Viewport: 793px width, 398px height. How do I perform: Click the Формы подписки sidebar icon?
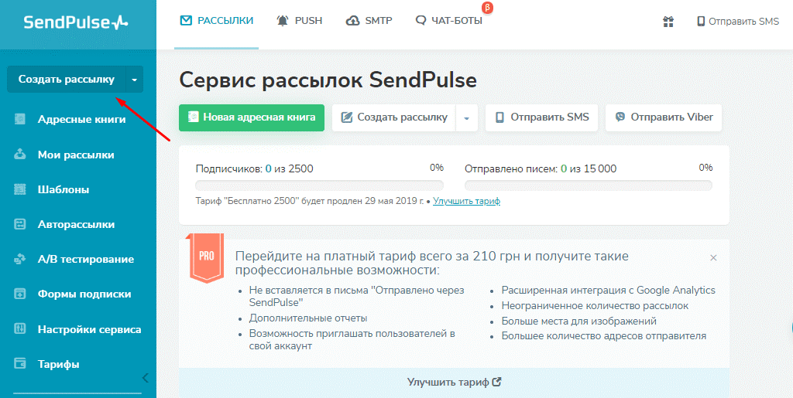pyautogui.click(x=19, y=294)
